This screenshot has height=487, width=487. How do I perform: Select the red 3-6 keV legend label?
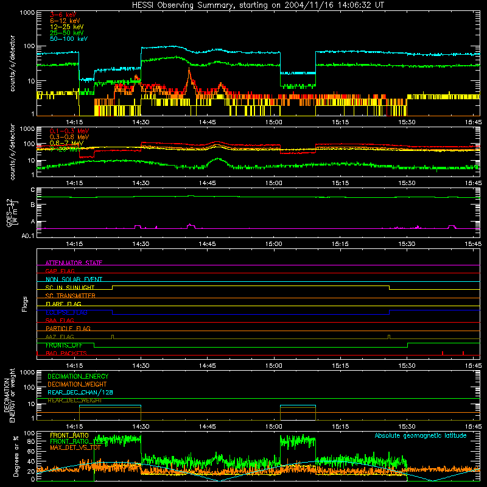(63, 15)
